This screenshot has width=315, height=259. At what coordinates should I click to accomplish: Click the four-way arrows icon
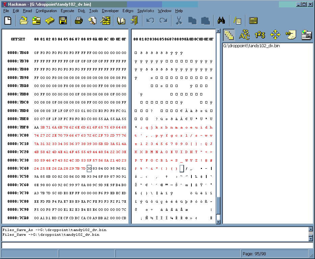click(x=275, y=35)
